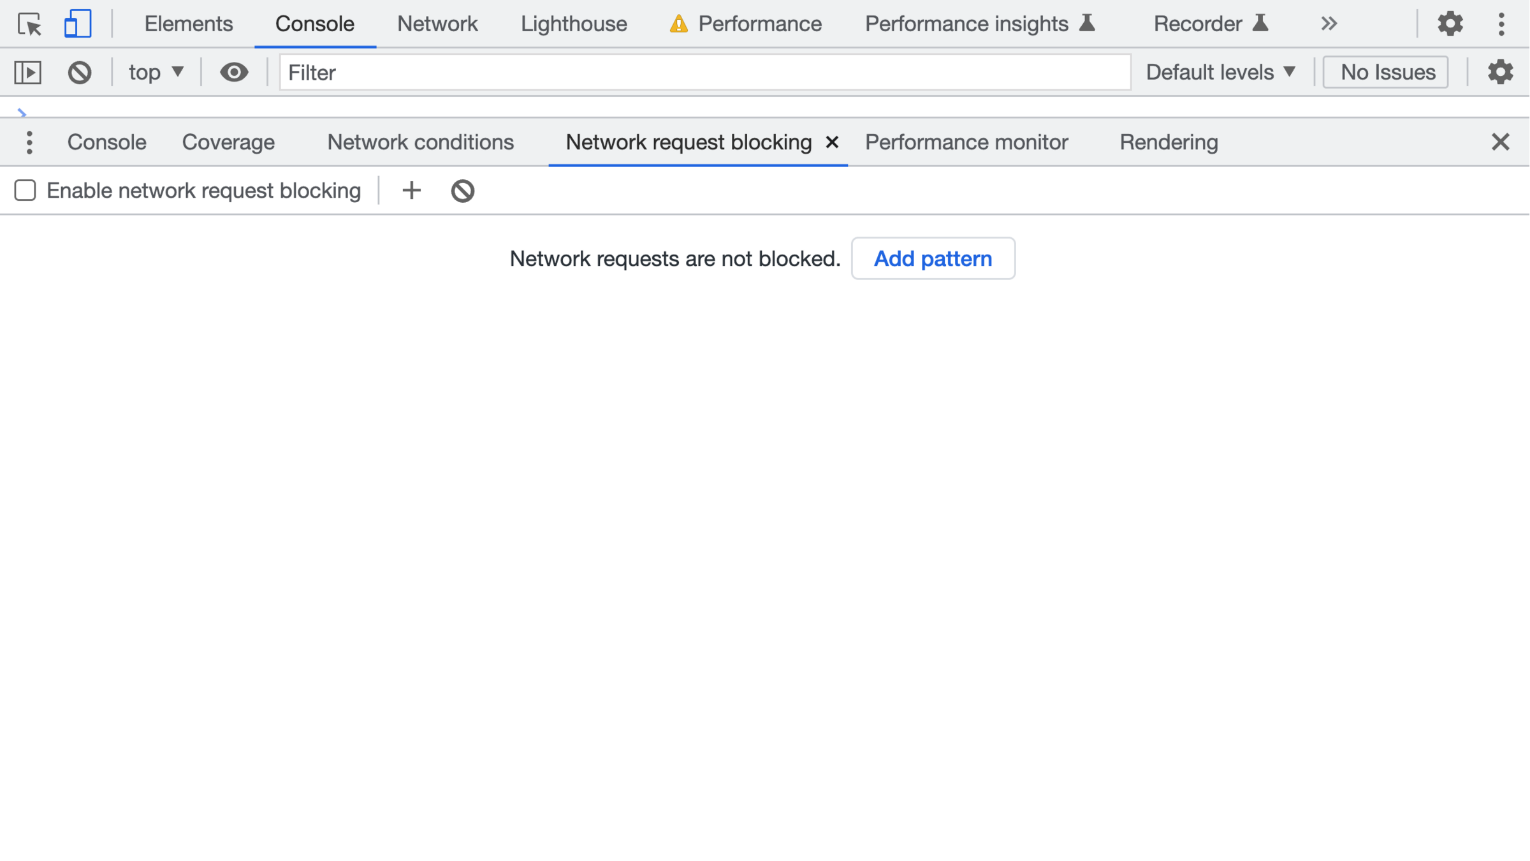Image resolution: width=1530 pixels, height=861 pixels.
Task: Toggle the live expression eye icon
Action: pyautogui.click(x=234, y=72)
